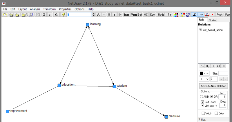Enable the Width checkbox
This screenshot has height=122, width=232.
(203, 113)
